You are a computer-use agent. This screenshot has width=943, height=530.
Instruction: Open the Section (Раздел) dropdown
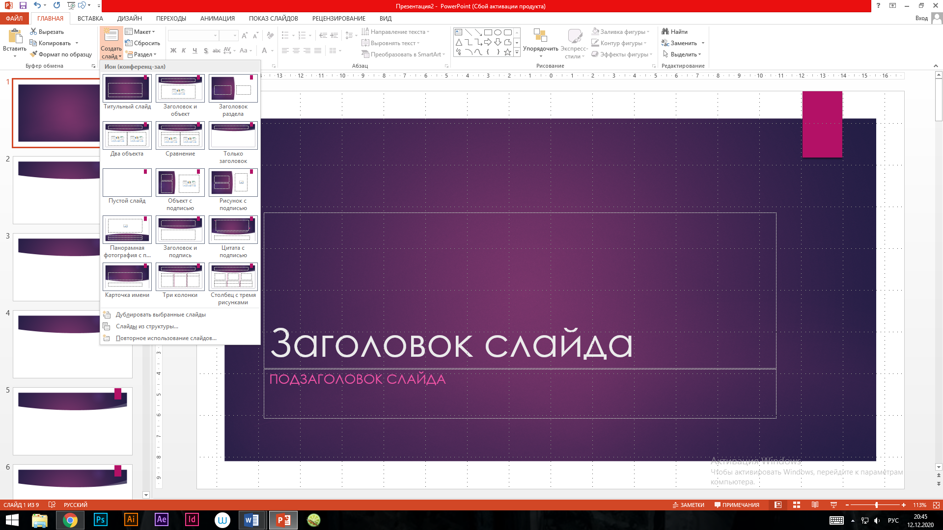[143, 54]
